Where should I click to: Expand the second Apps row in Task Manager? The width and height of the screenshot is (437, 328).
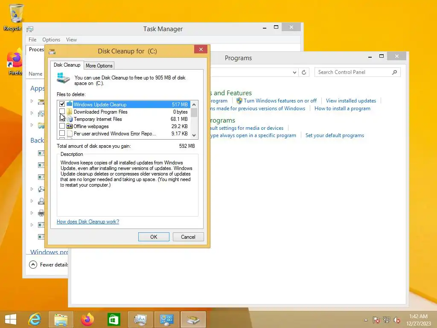[x=32, y=113]
